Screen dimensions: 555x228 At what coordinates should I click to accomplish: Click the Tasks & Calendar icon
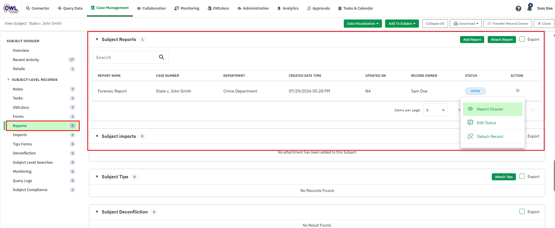pyautogui.click(x=340, y=8)
